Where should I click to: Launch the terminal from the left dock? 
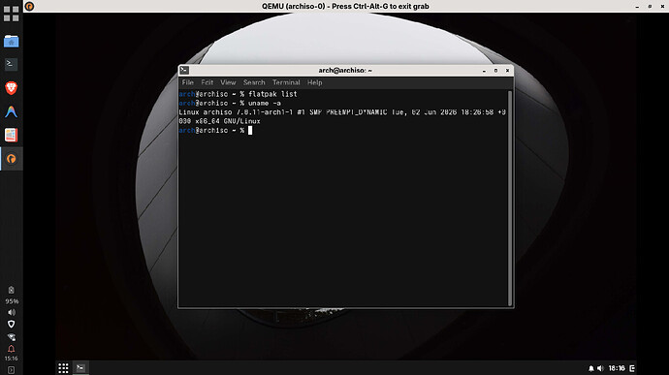[11, 64]
